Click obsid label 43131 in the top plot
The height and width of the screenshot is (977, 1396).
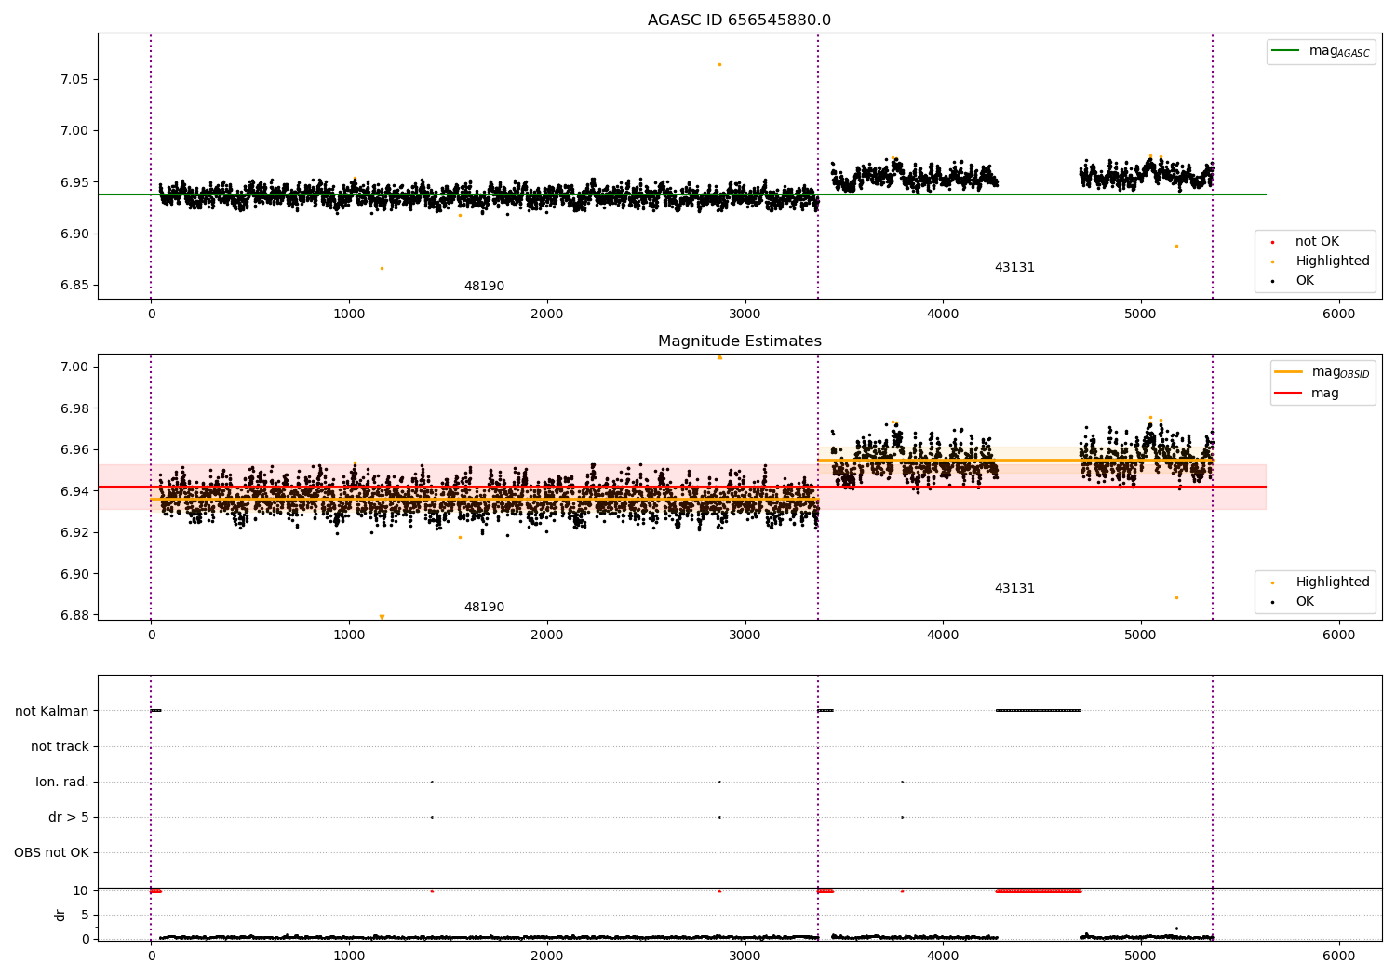tap(1014, 268)
